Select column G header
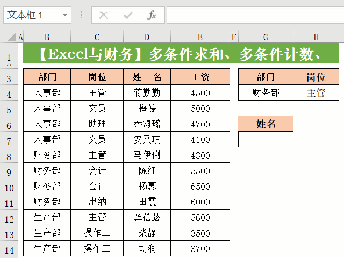This screenshot has width=344, height=258. point(266,37)
